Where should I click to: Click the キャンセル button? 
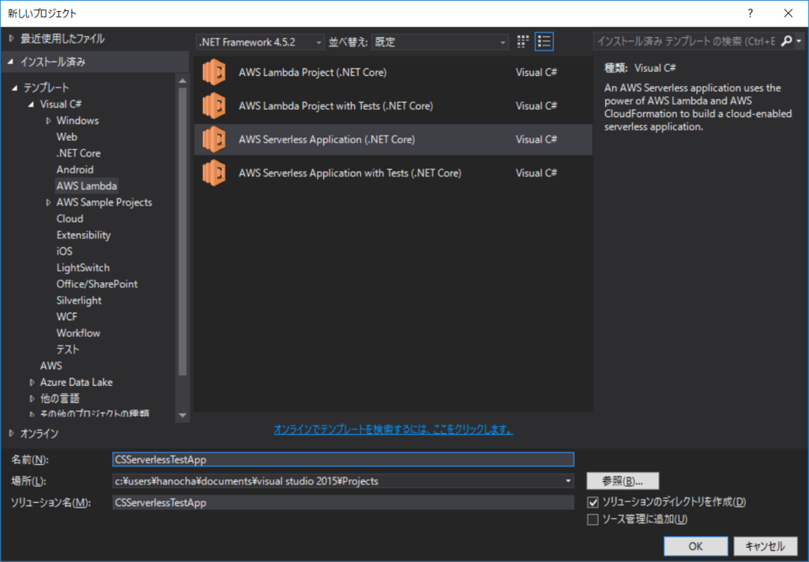pyautogui.click(x=765, y=546)
